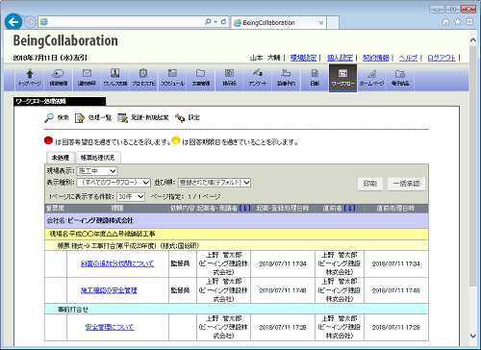
Task: Open プロセスナビ clipboard icon
Action: click(x=143, y=78)
